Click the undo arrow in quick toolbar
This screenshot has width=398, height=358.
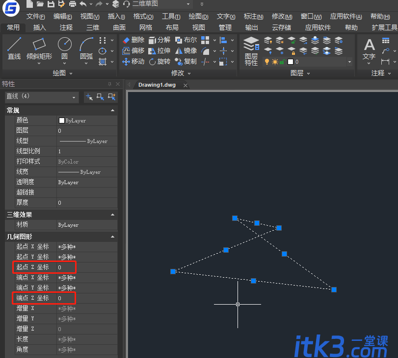click(83, 4)
